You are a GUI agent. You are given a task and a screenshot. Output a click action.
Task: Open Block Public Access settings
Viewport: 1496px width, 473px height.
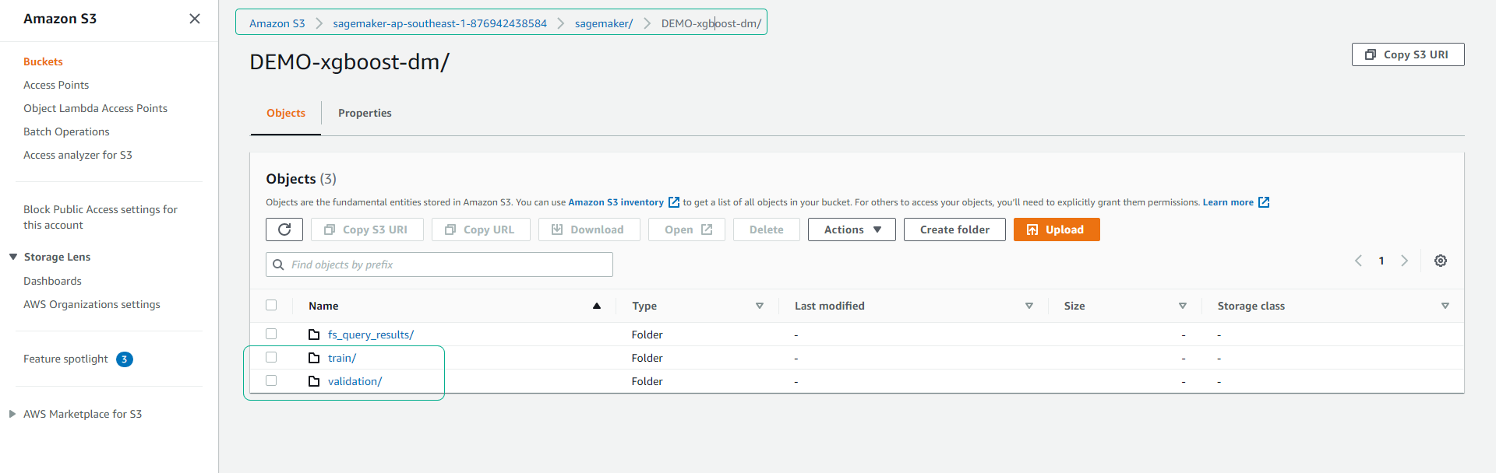click(x=101, y=217)
